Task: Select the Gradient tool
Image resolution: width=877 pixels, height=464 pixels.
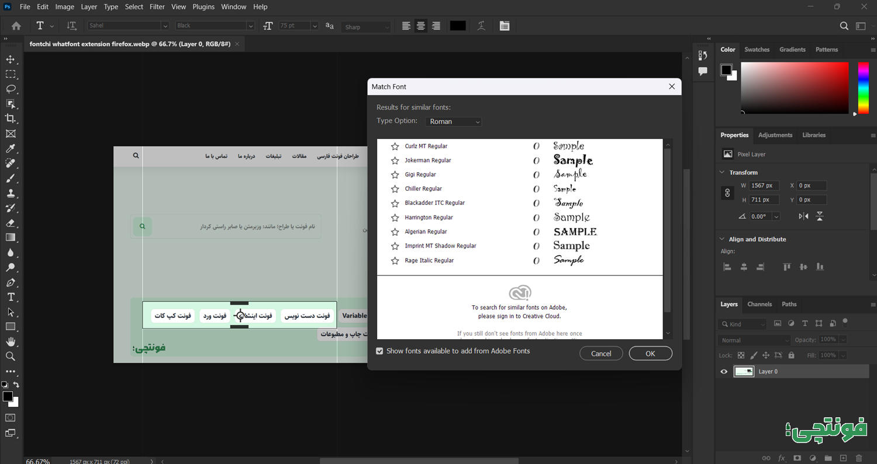Action: click(11, 238)
